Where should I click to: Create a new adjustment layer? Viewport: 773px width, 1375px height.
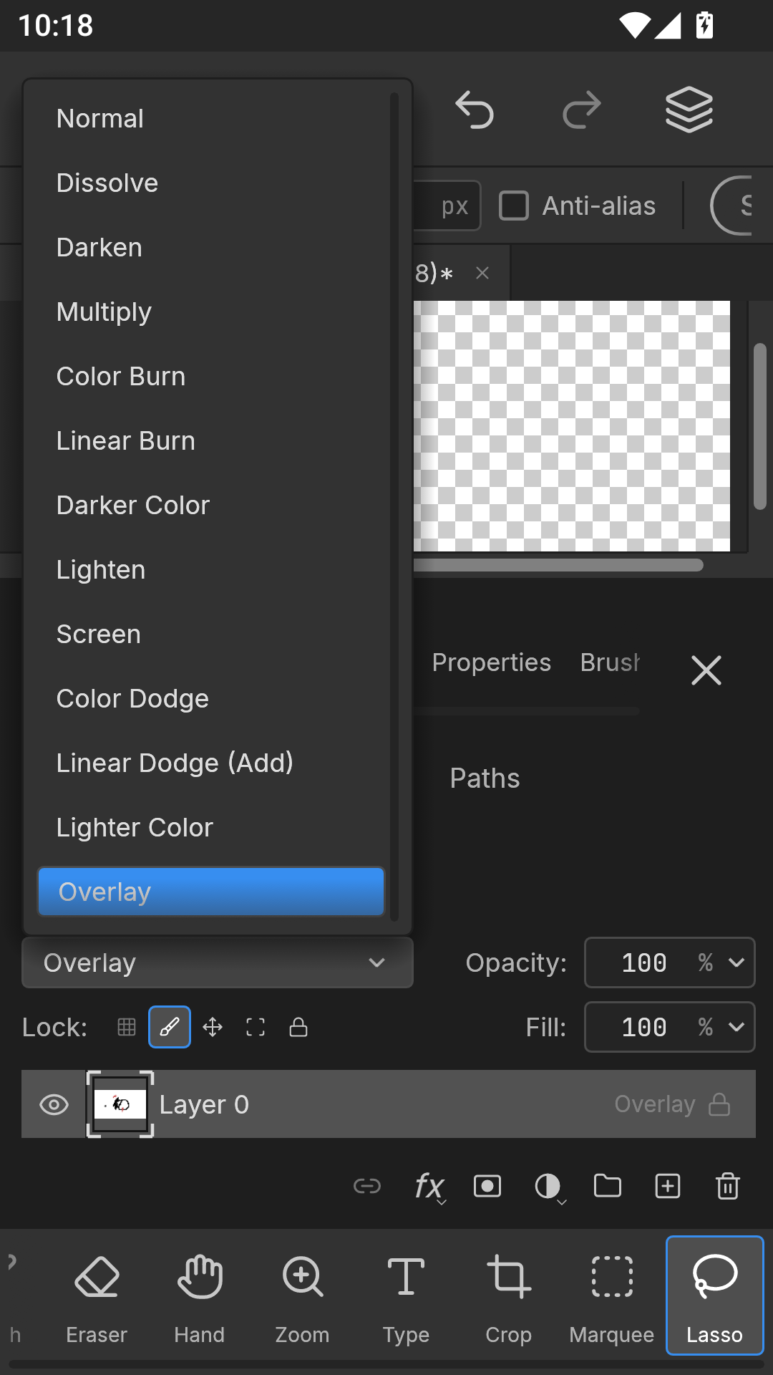point(549,1187)
